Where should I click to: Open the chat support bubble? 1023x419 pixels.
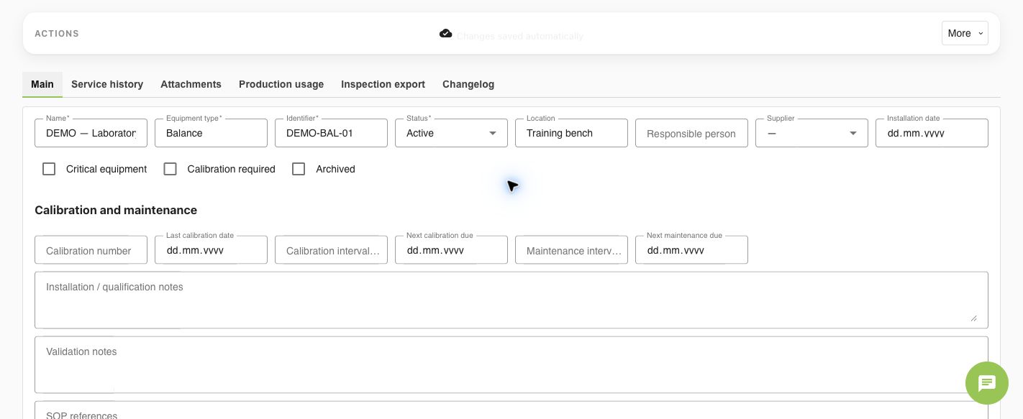click(x=986, y=383)
